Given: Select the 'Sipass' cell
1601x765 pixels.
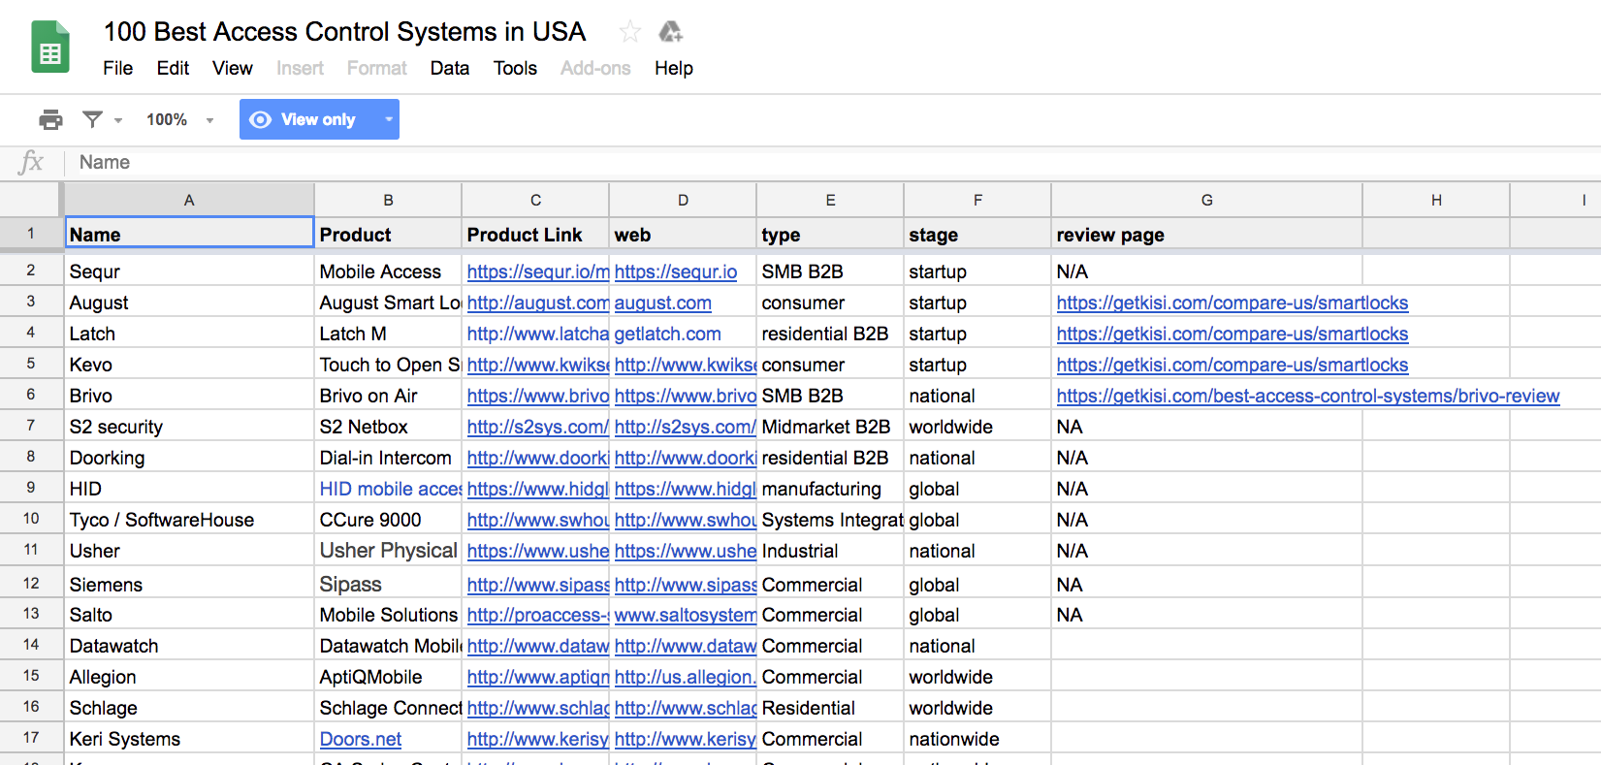Looking at the screenshot, I should (x=388, y=584).
